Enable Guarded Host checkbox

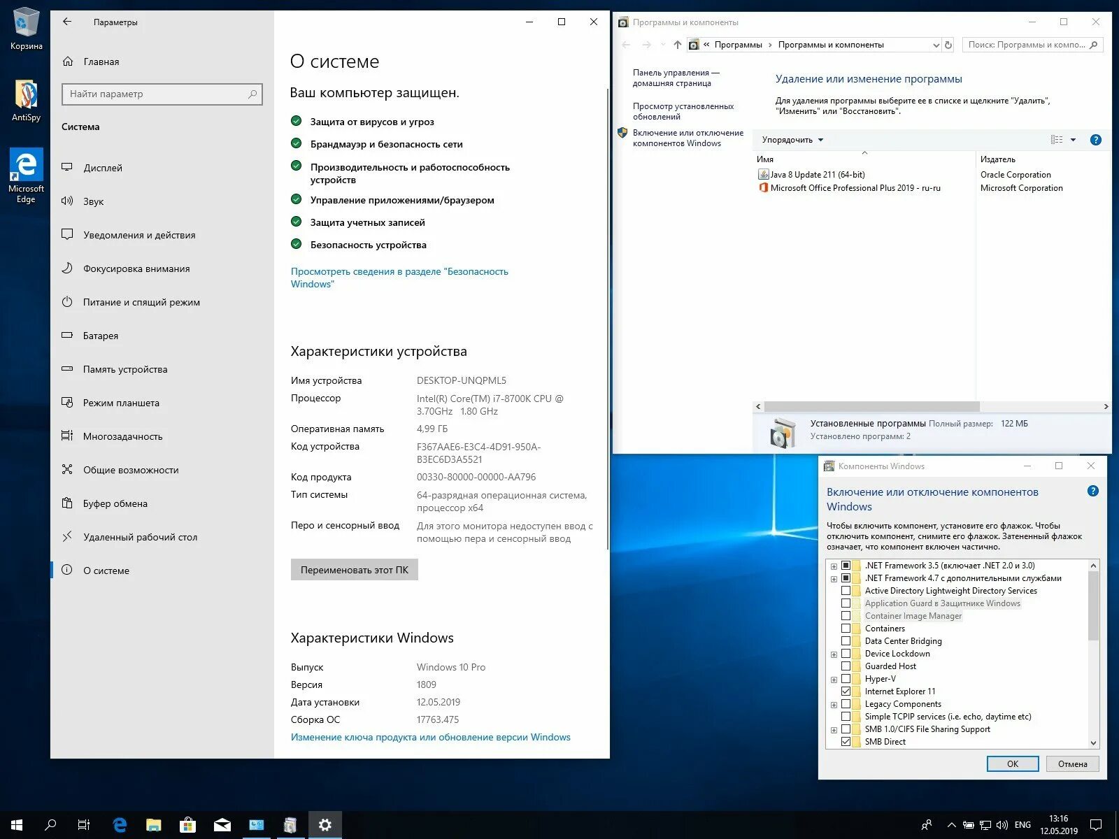[846, 666]
